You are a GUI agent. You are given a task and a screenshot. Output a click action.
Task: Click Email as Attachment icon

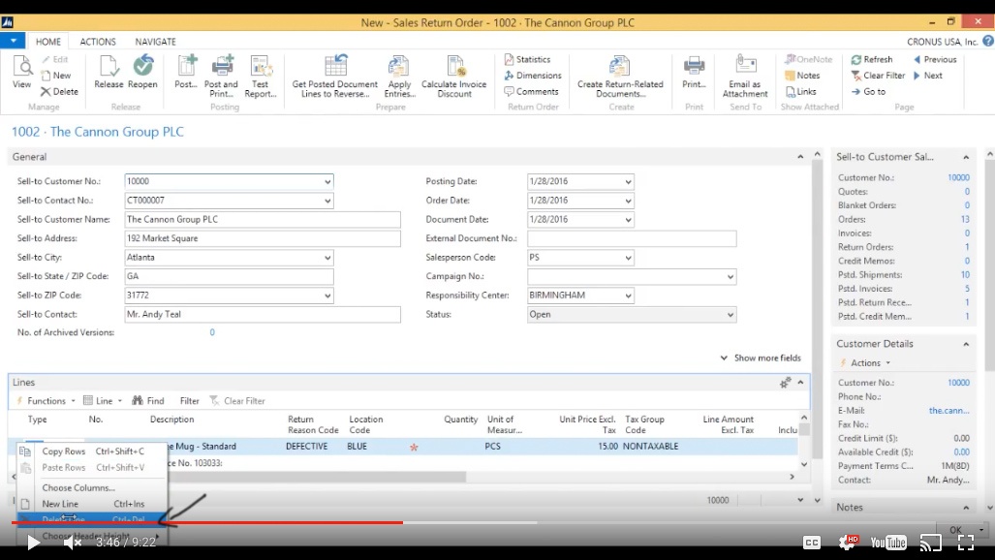click(x=745, y=76)
